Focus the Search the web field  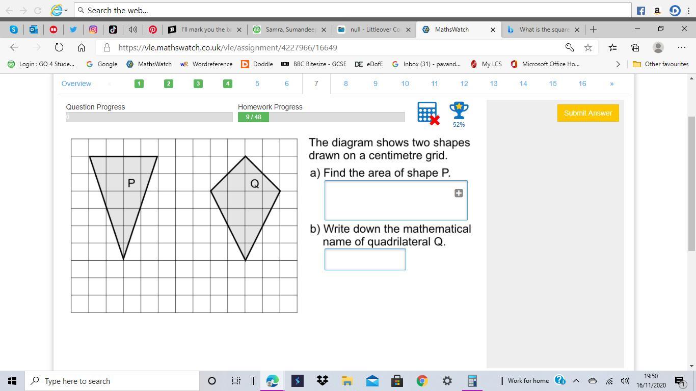353,10
